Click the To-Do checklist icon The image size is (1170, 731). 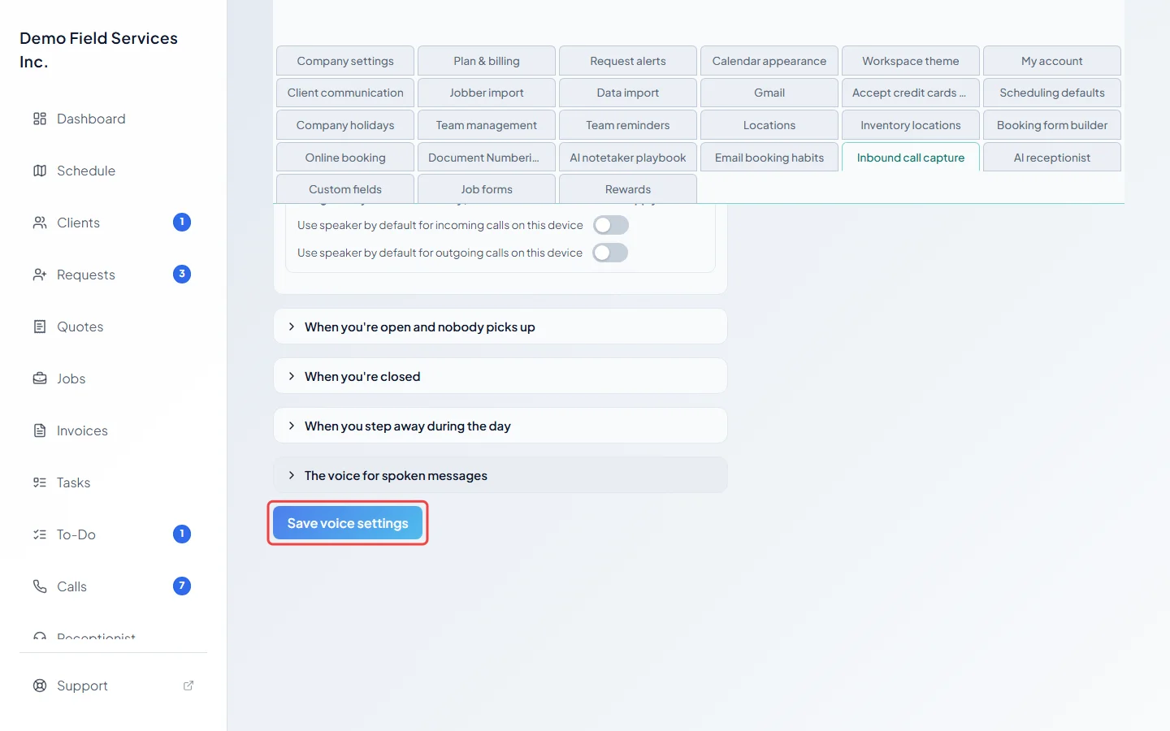coord(40,534)
